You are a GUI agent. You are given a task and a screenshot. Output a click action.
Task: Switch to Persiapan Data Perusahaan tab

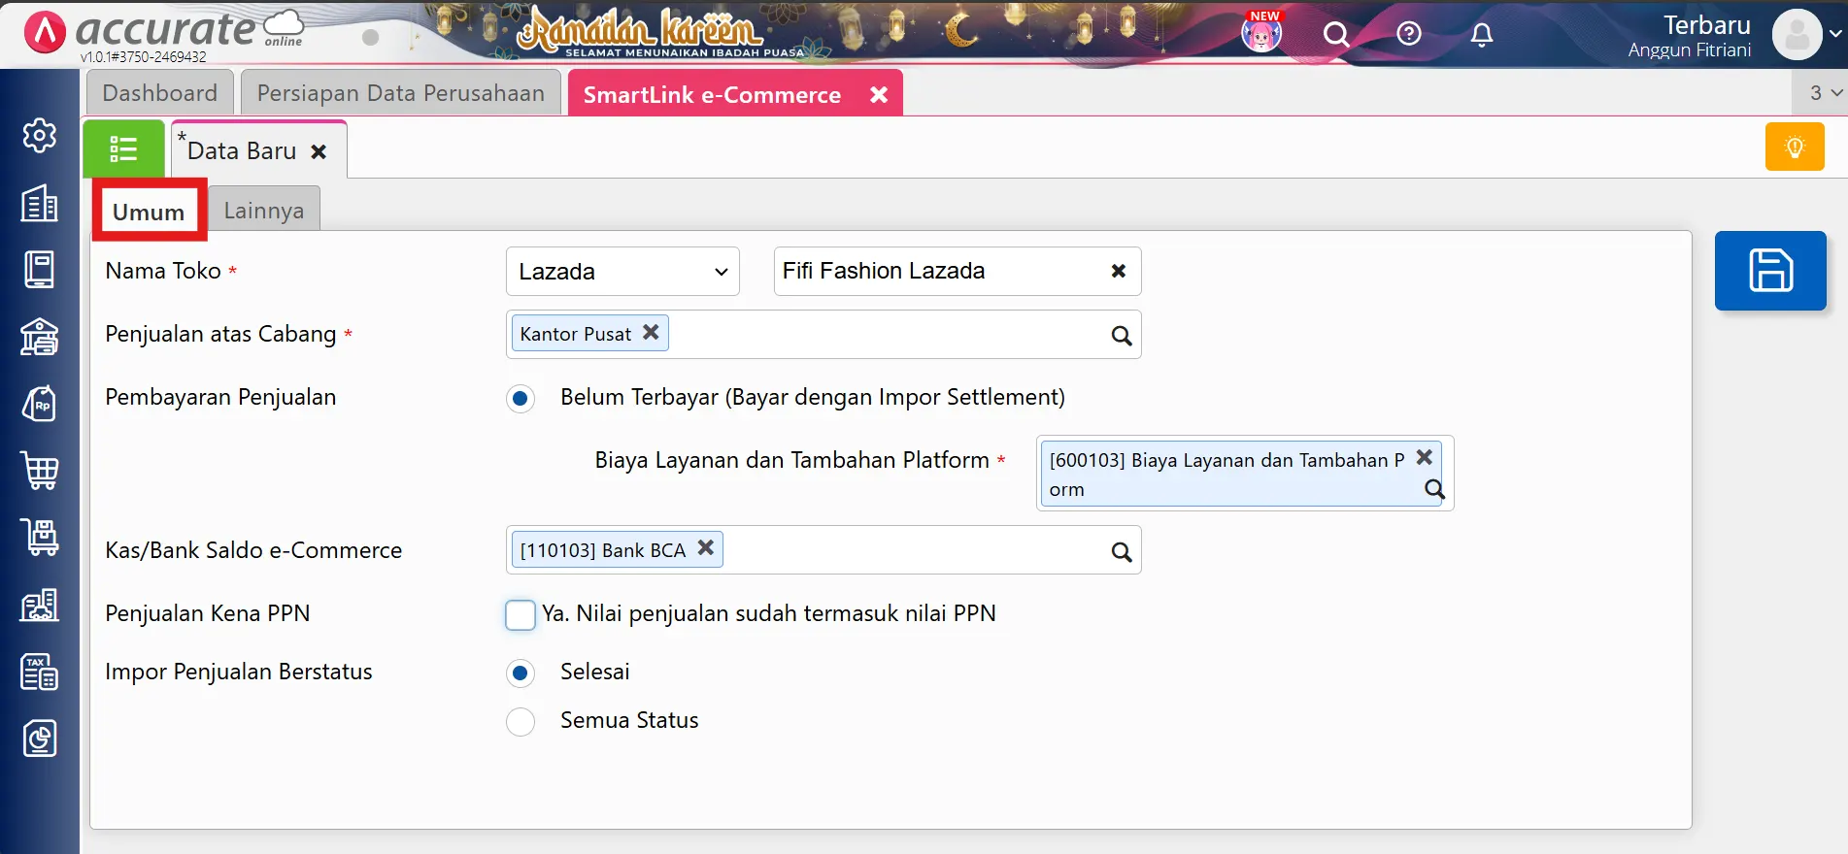[401, 93]
